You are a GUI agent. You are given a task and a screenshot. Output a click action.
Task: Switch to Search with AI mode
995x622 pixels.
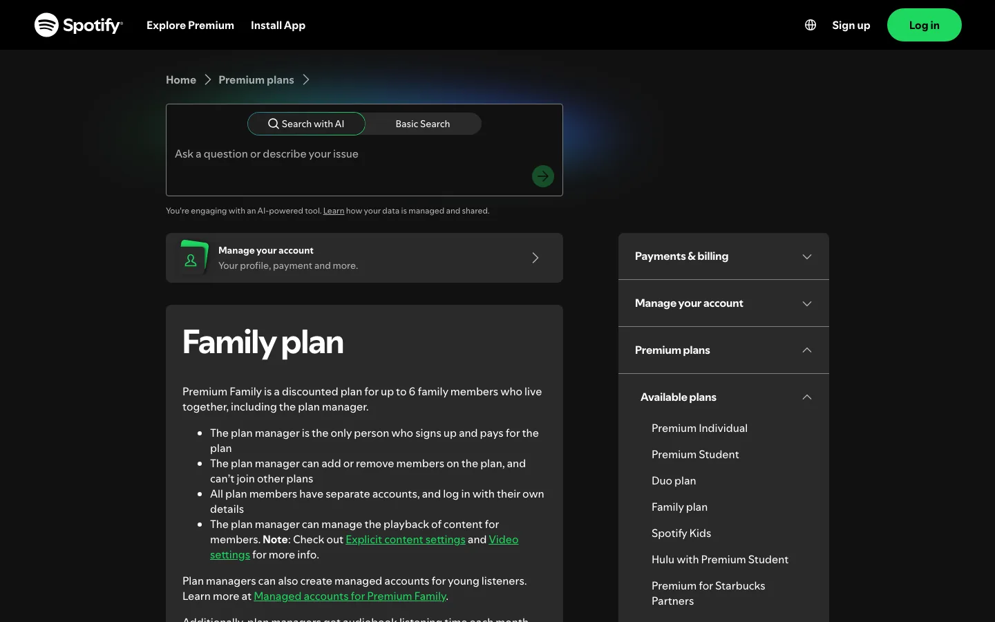[x=306, y=124]
